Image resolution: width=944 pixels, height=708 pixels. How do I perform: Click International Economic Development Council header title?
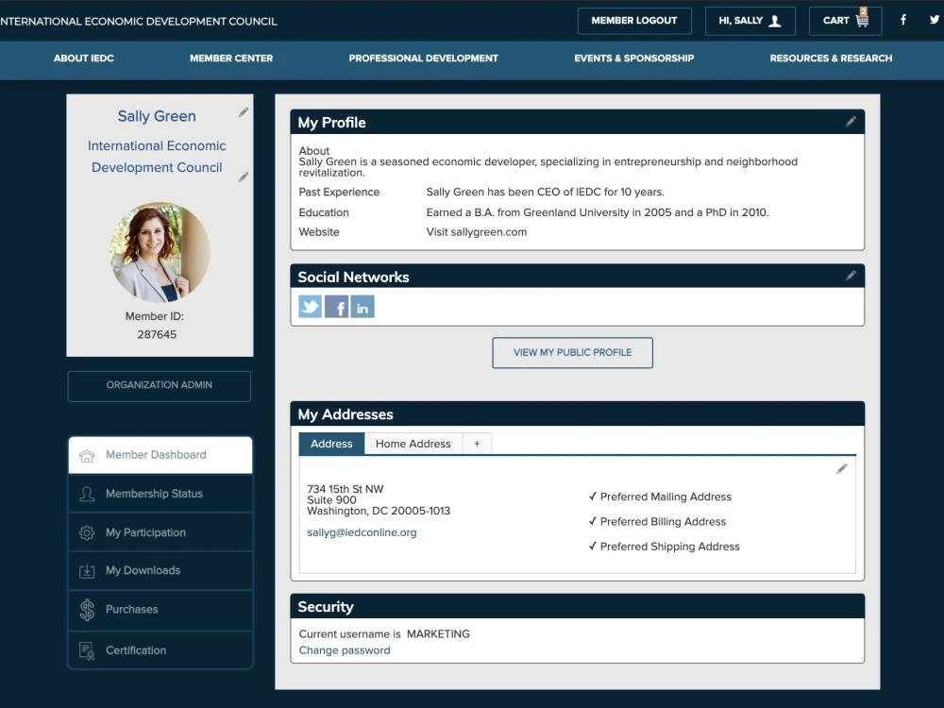tap(139, 21)
